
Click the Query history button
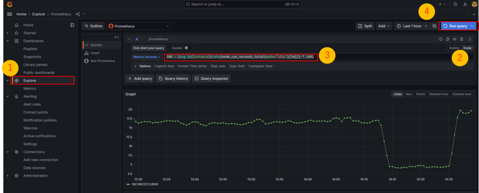(173, 79)
